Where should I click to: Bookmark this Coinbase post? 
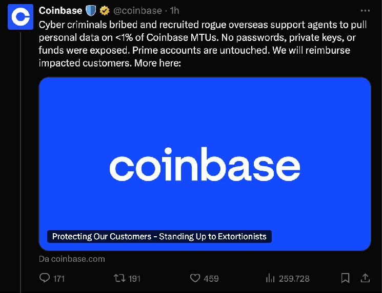[x=346, y=278]
